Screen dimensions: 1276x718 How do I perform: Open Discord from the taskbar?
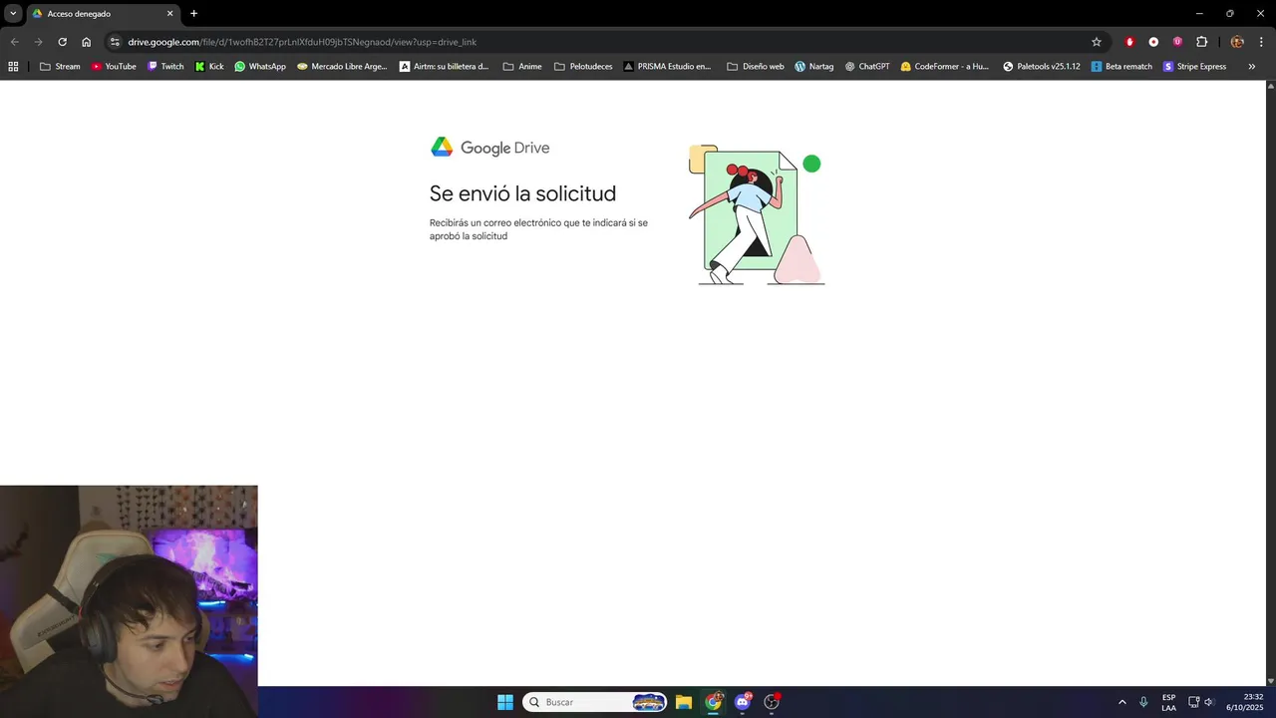[x=743, y=702]
